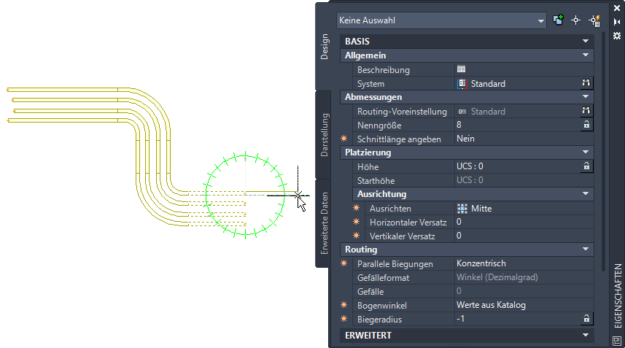Switch to the Darstellung tab
Viewport: 625px width, 348px height.
tap(325, 135)
